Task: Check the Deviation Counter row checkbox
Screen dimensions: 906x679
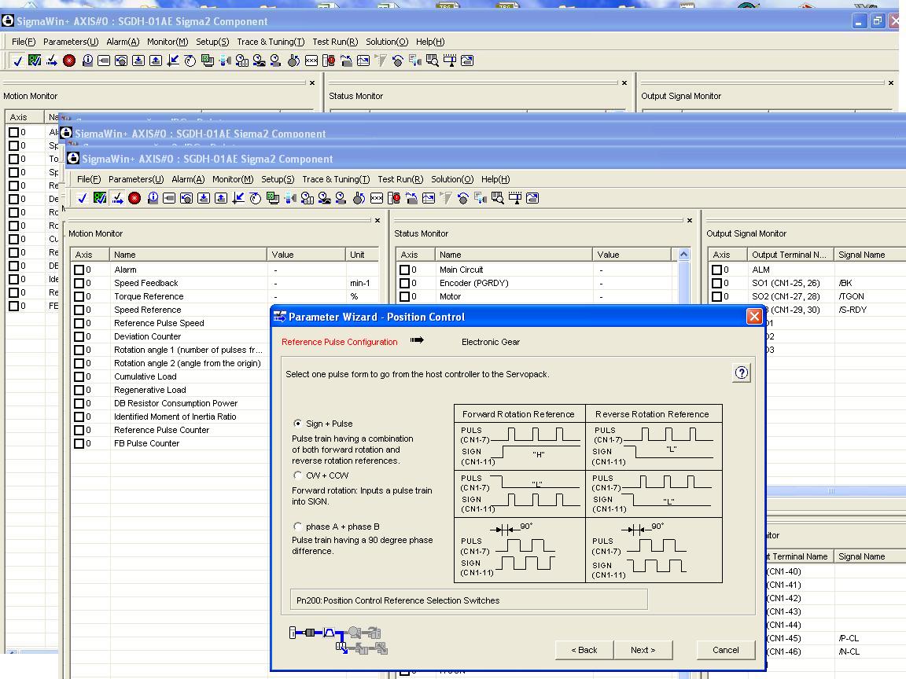Action: (79, 336)
